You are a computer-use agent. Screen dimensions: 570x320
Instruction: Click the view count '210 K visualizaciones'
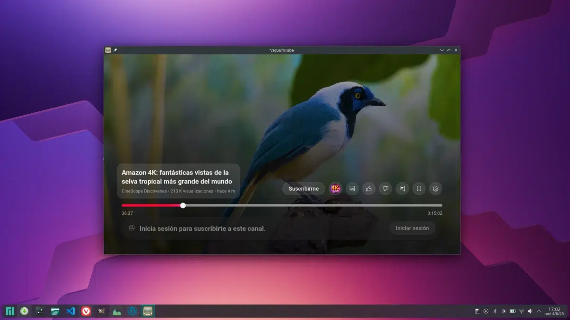click(192, 191)
